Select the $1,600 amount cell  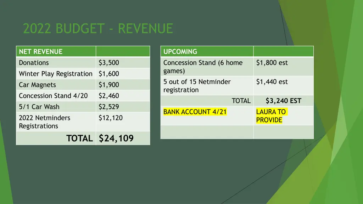pos(109,74)
